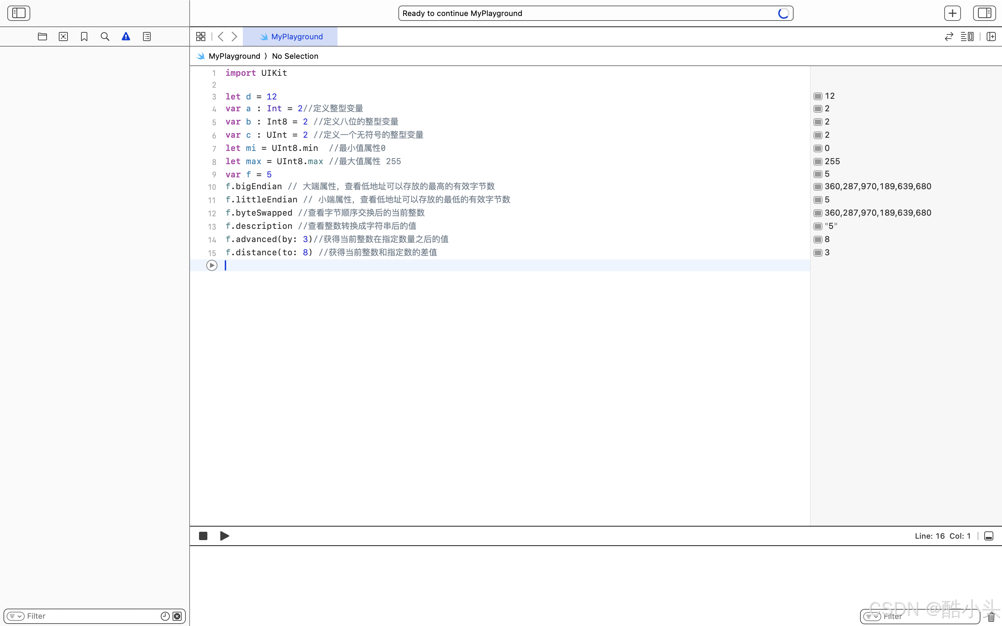The image size is (1002, 626).
Task: Open the Report navigator icon
Action: tap(147, 37)
